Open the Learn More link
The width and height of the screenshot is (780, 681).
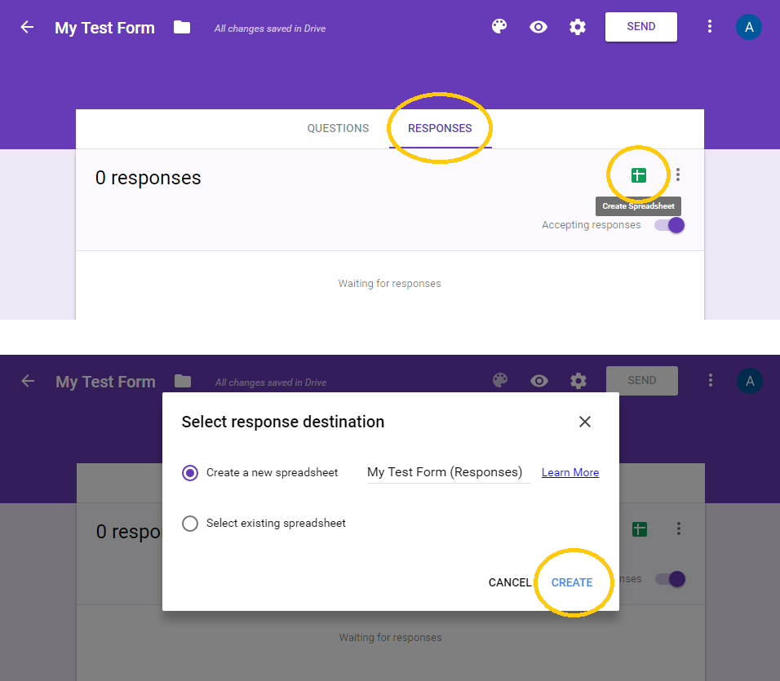pyautogui.click(x=569, y=472)
